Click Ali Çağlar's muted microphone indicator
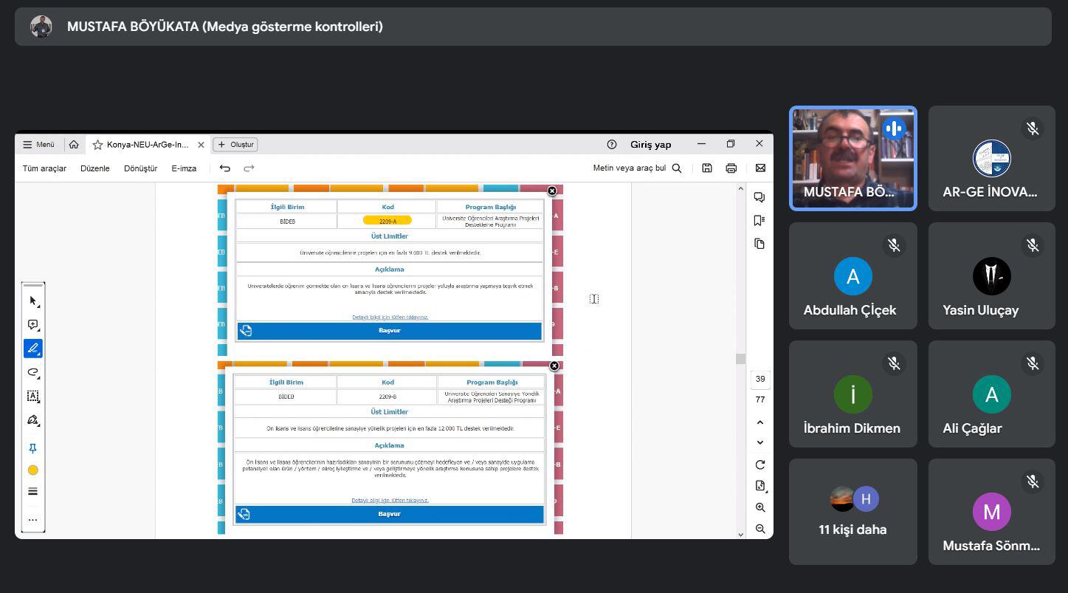Image resolution: width=1068 pixels, height=593 pixels. 1033,363
